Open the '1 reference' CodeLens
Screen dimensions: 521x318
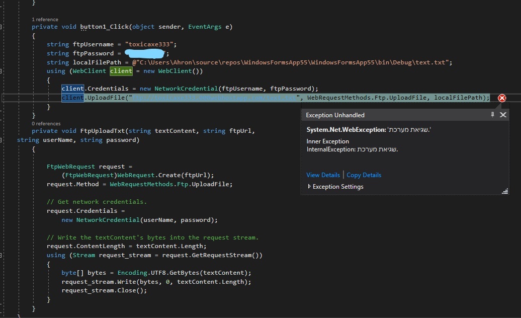[45, 20]
